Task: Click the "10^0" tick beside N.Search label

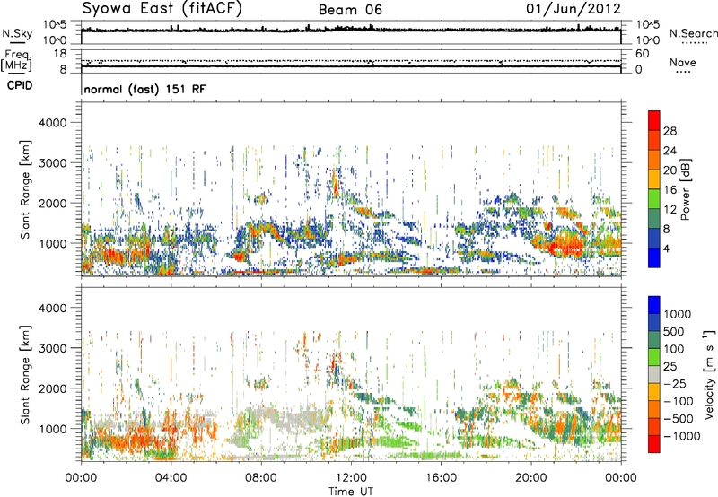Action: coord(647,39)
